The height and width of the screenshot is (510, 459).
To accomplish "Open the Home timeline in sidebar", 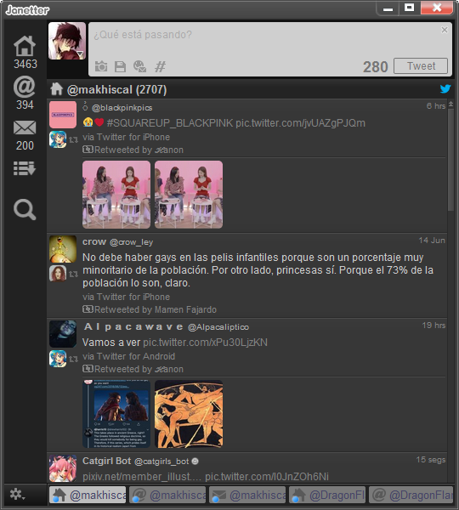I will pos(25,46).
